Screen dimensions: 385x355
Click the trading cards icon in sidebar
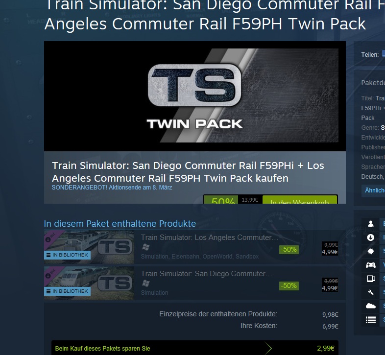pyautogui.click(x=370, y=279)
